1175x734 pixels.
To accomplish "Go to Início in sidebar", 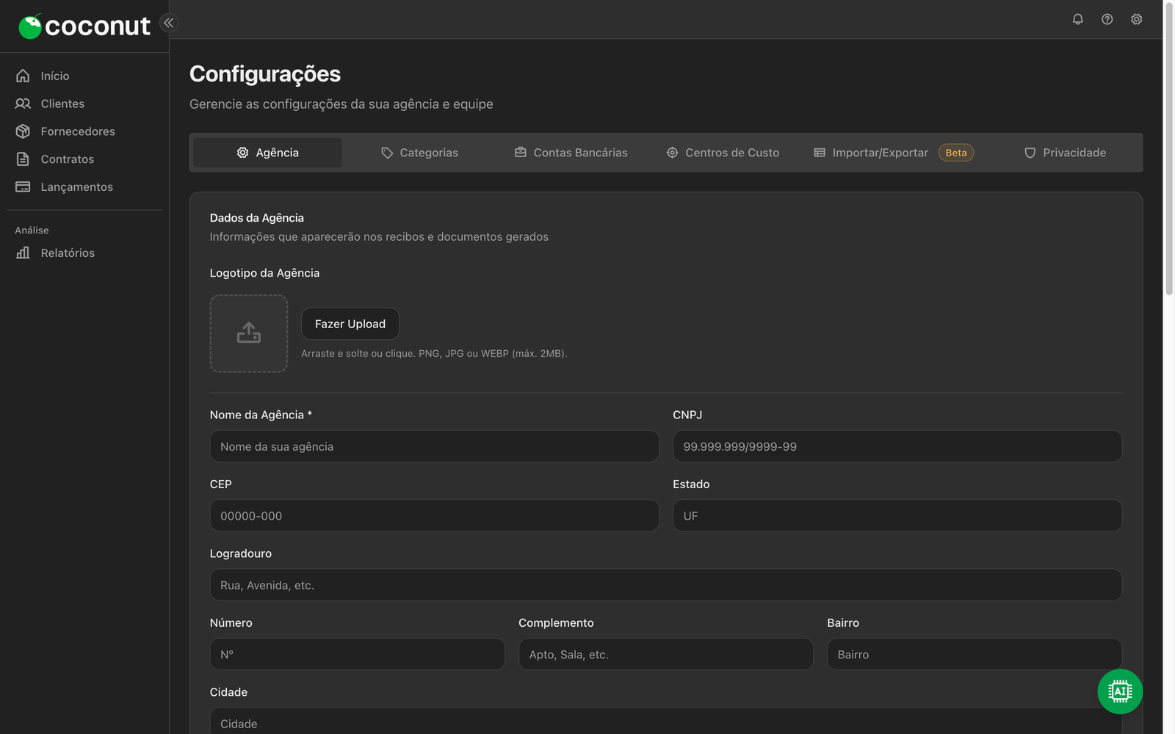I will (84, 76).
